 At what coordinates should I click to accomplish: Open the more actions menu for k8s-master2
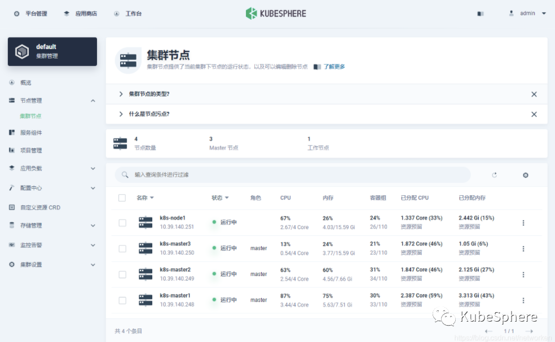point(523,274)
